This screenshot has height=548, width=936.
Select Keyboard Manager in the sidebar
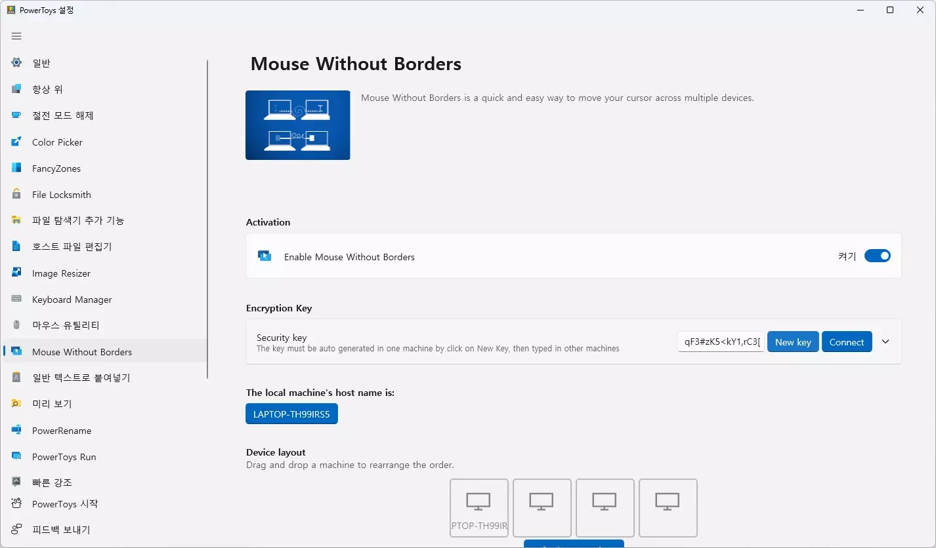coord(105,299)
